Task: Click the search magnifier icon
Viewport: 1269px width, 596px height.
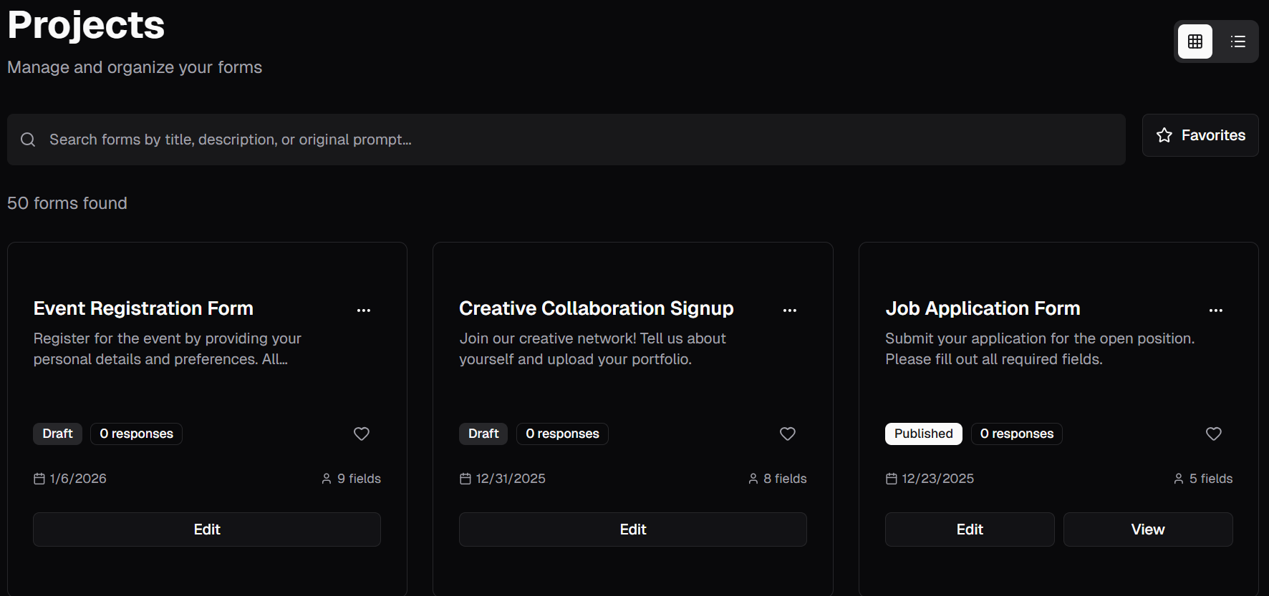Action: point(28,140)
